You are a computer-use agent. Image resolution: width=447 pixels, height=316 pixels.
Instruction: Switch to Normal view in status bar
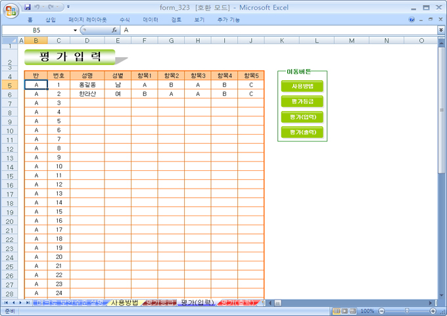(x=336, y=311)
